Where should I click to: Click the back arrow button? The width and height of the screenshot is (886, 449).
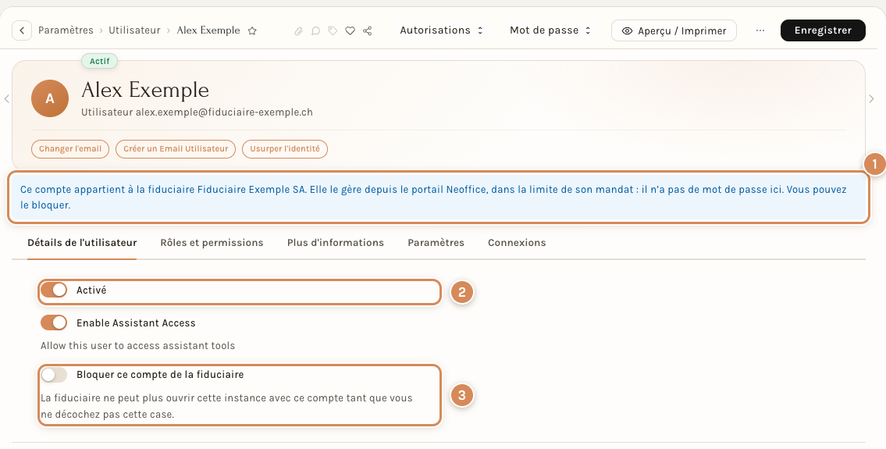click(x=22, y=30)
